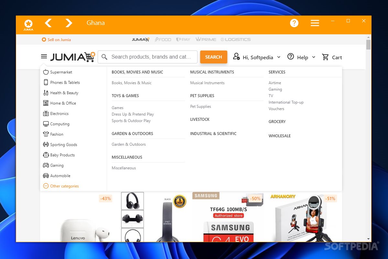Open the Jumia Food tab
This screenshot has width=388, height=259.
[x=163, y=39]
